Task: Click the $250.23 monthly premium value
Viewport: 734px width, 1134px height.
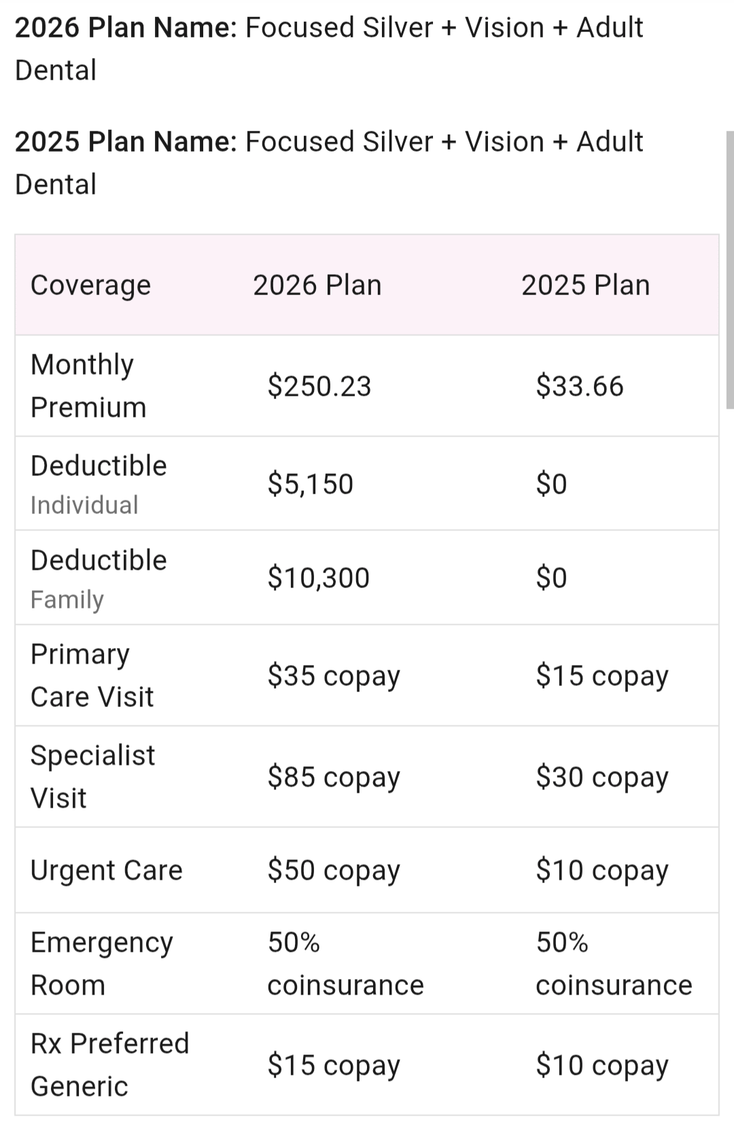Action: coord(319,386)
